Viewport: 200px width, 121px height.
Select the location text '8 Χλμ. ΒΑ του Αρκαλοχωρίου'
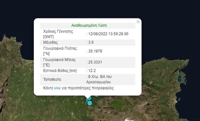click(99, 79)
